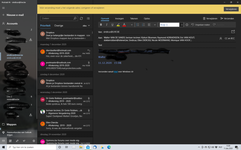Viewport: 241px width, 150px height.
Task: Collapse the navigation hamburger menu
Action: click(x=3, y=8)
